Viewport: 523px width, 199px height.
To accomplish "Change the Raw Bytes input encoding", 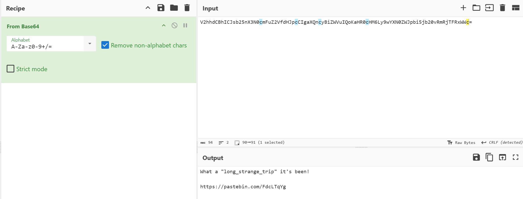I will (461, 143).
